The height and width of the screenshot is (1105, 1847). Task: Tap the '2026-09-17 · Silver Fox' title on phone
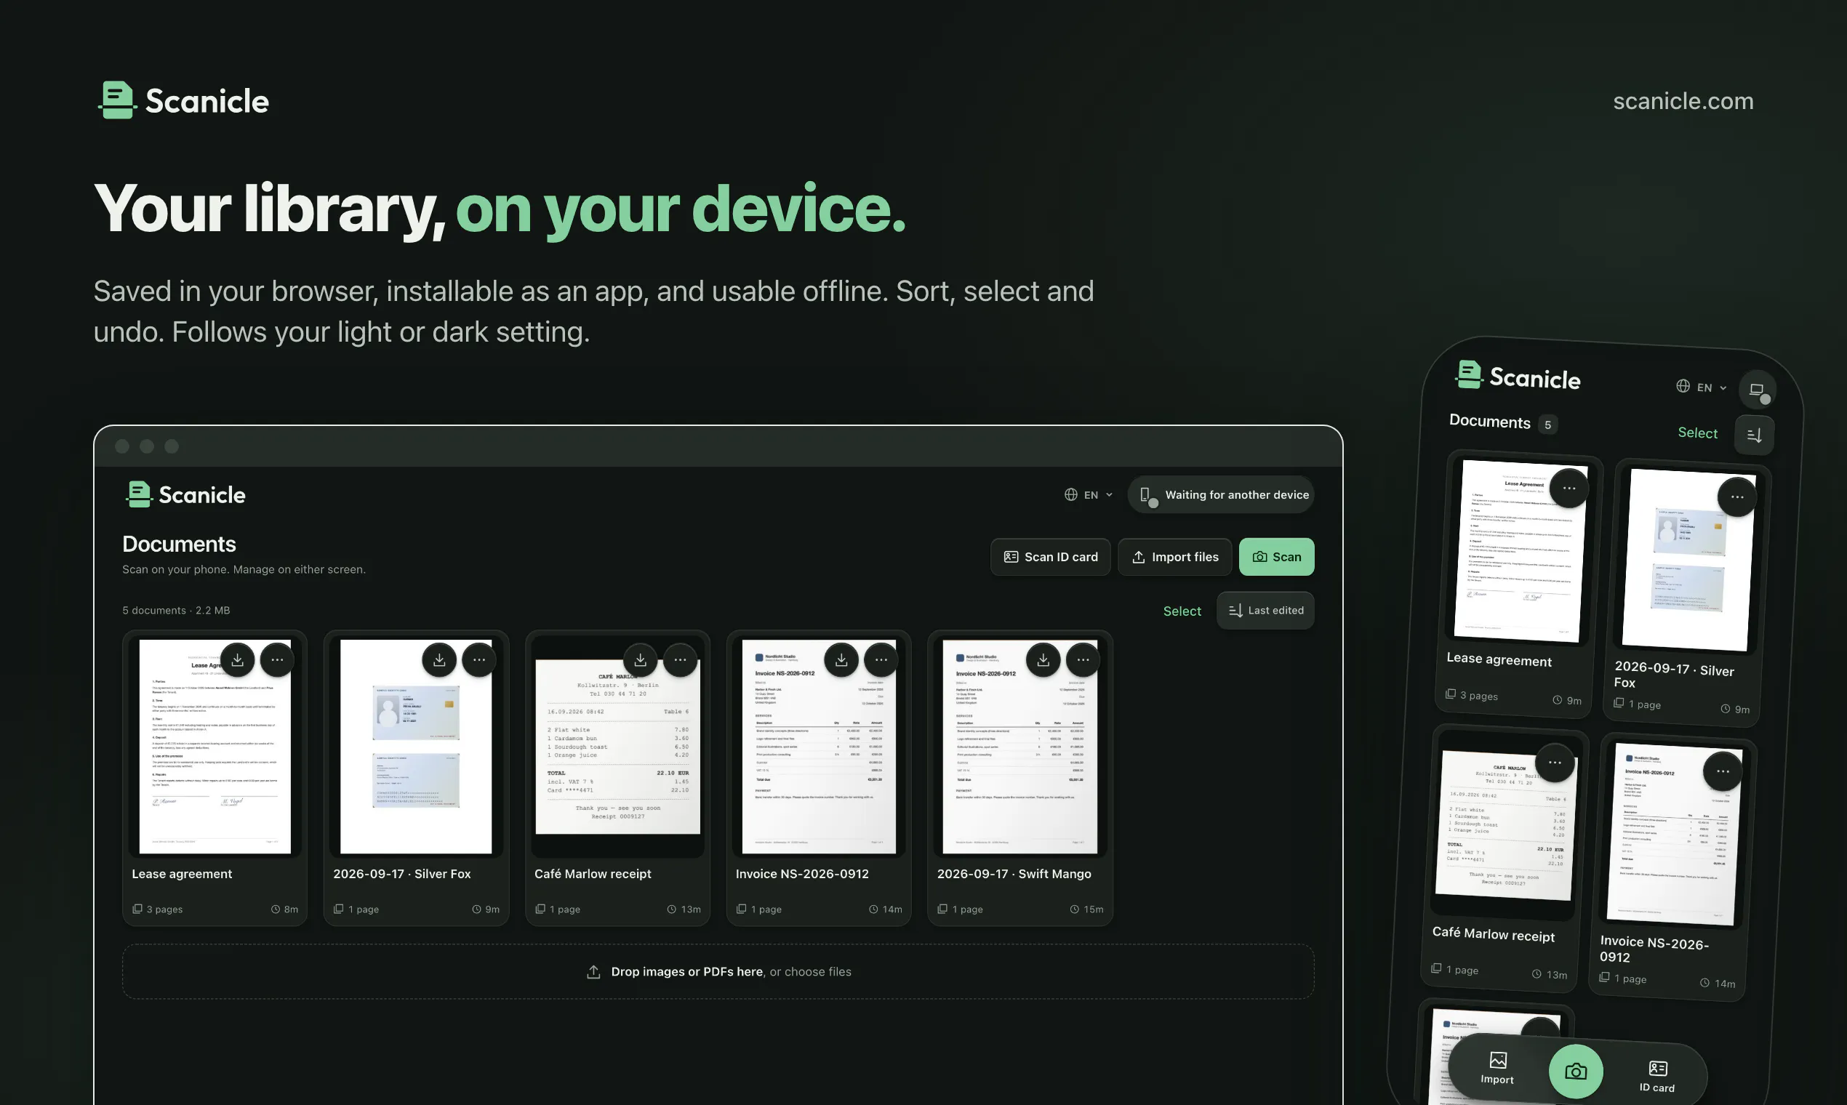(1674, 675)
